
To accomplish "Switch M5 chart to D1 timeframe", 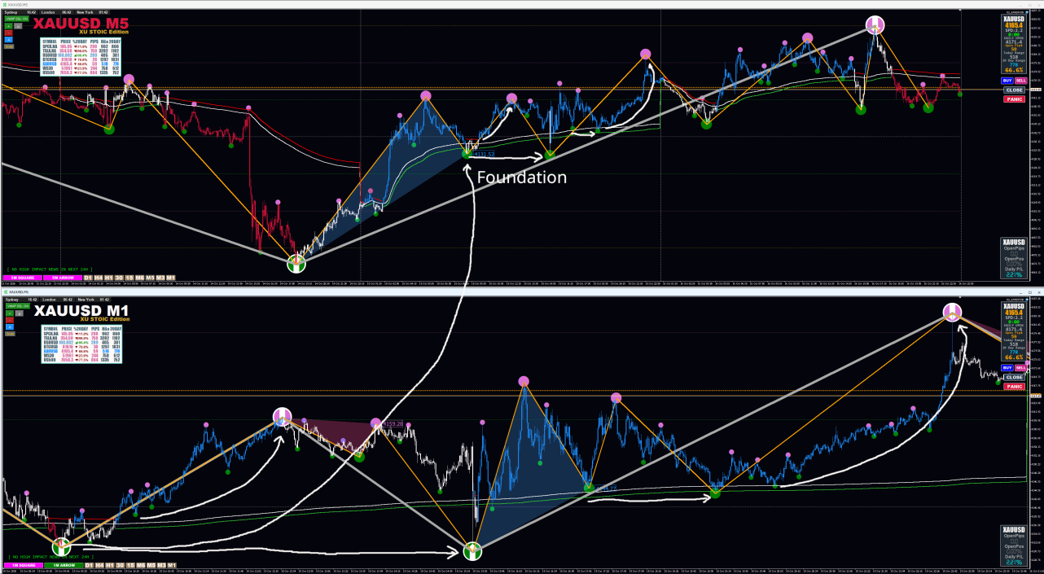I will tap(88, 278).
